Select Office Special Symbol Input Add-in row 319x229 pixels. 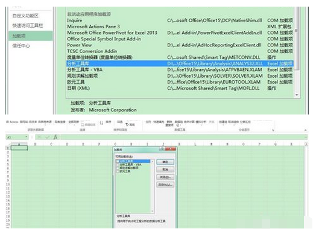coord(180,39)
